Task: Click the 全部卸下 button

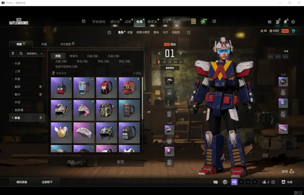Action: (47, 182)
